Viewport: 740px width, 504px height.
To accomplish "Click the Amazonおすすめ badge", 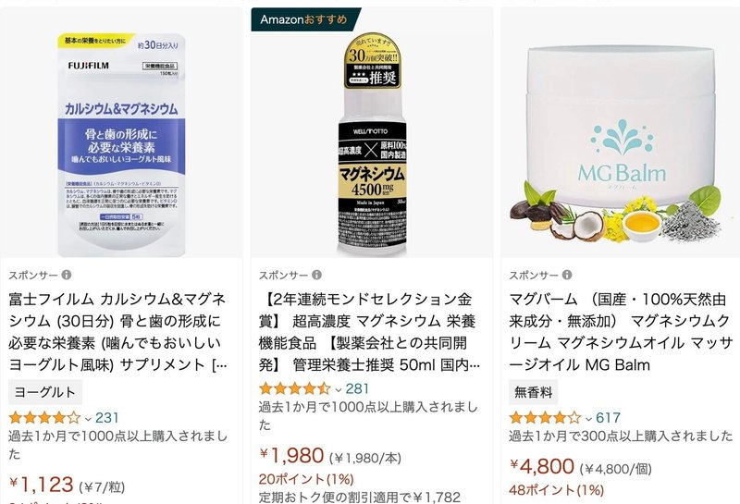I will (305, 19).
